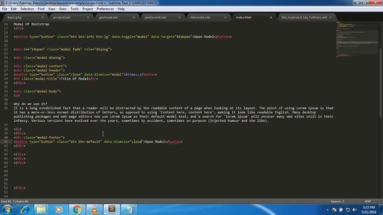Click the 'modal-header' div on line 27
The width and height of the screenshot is (383, 215).
[39, 70]
